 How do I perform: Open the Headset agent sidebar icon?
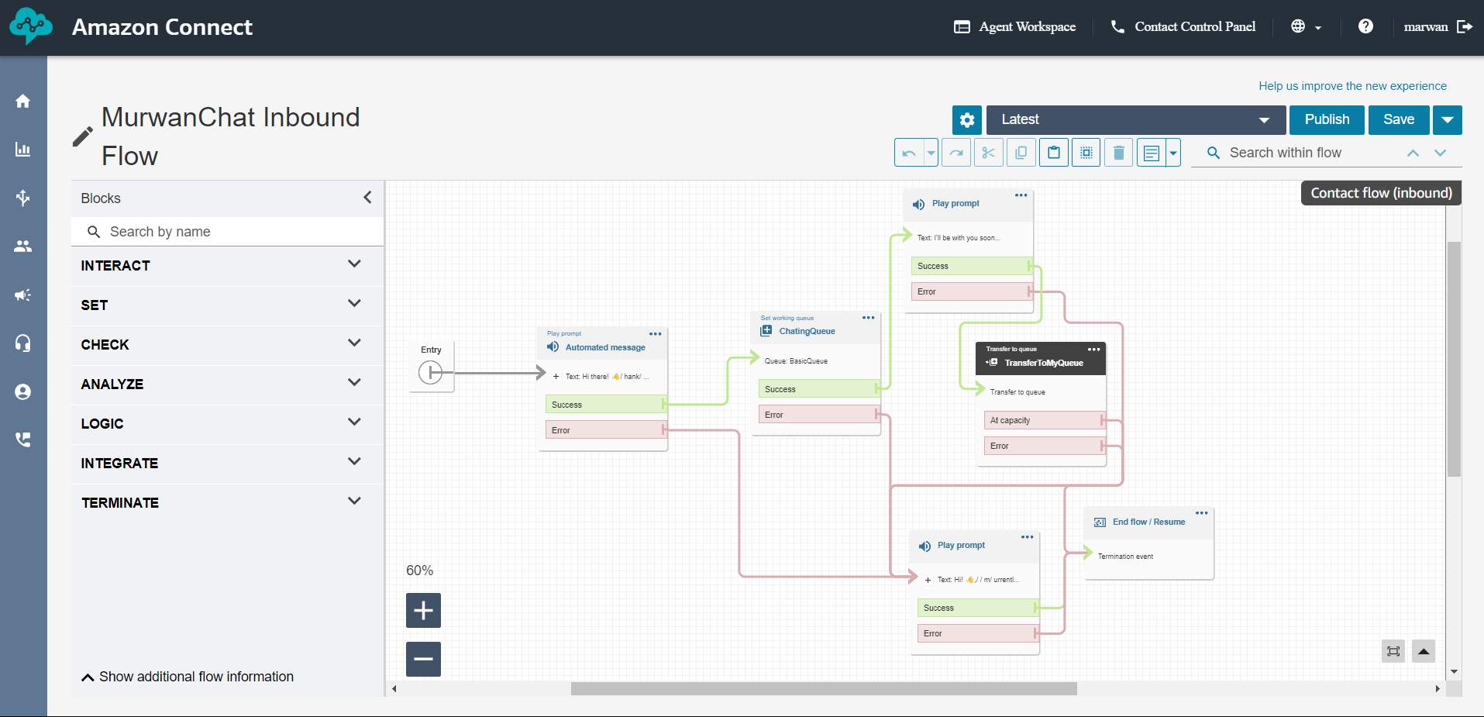(23, 343)
